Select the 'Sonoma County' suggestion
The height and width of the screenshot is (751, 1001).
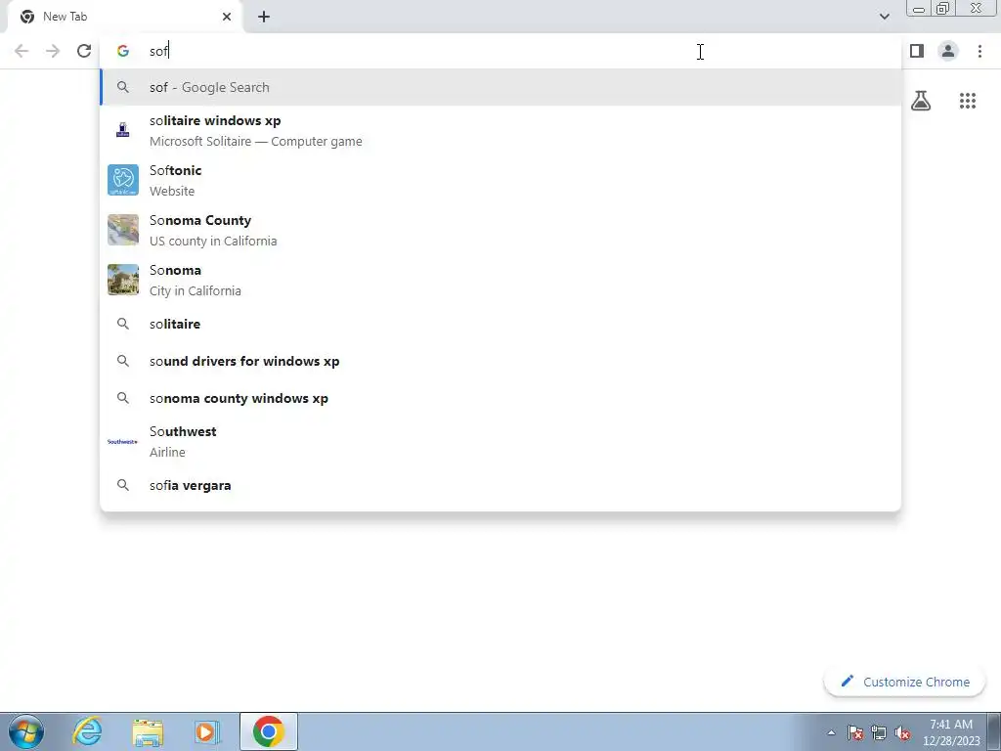[x=500, y=230]
